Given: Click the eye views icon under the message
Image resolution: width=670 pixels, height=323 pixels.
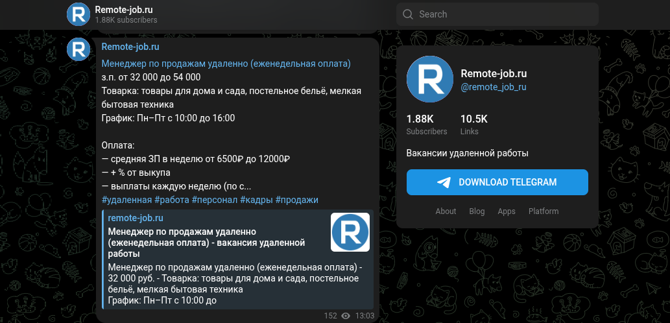Looking at the screenshot, I should point(346,316).
